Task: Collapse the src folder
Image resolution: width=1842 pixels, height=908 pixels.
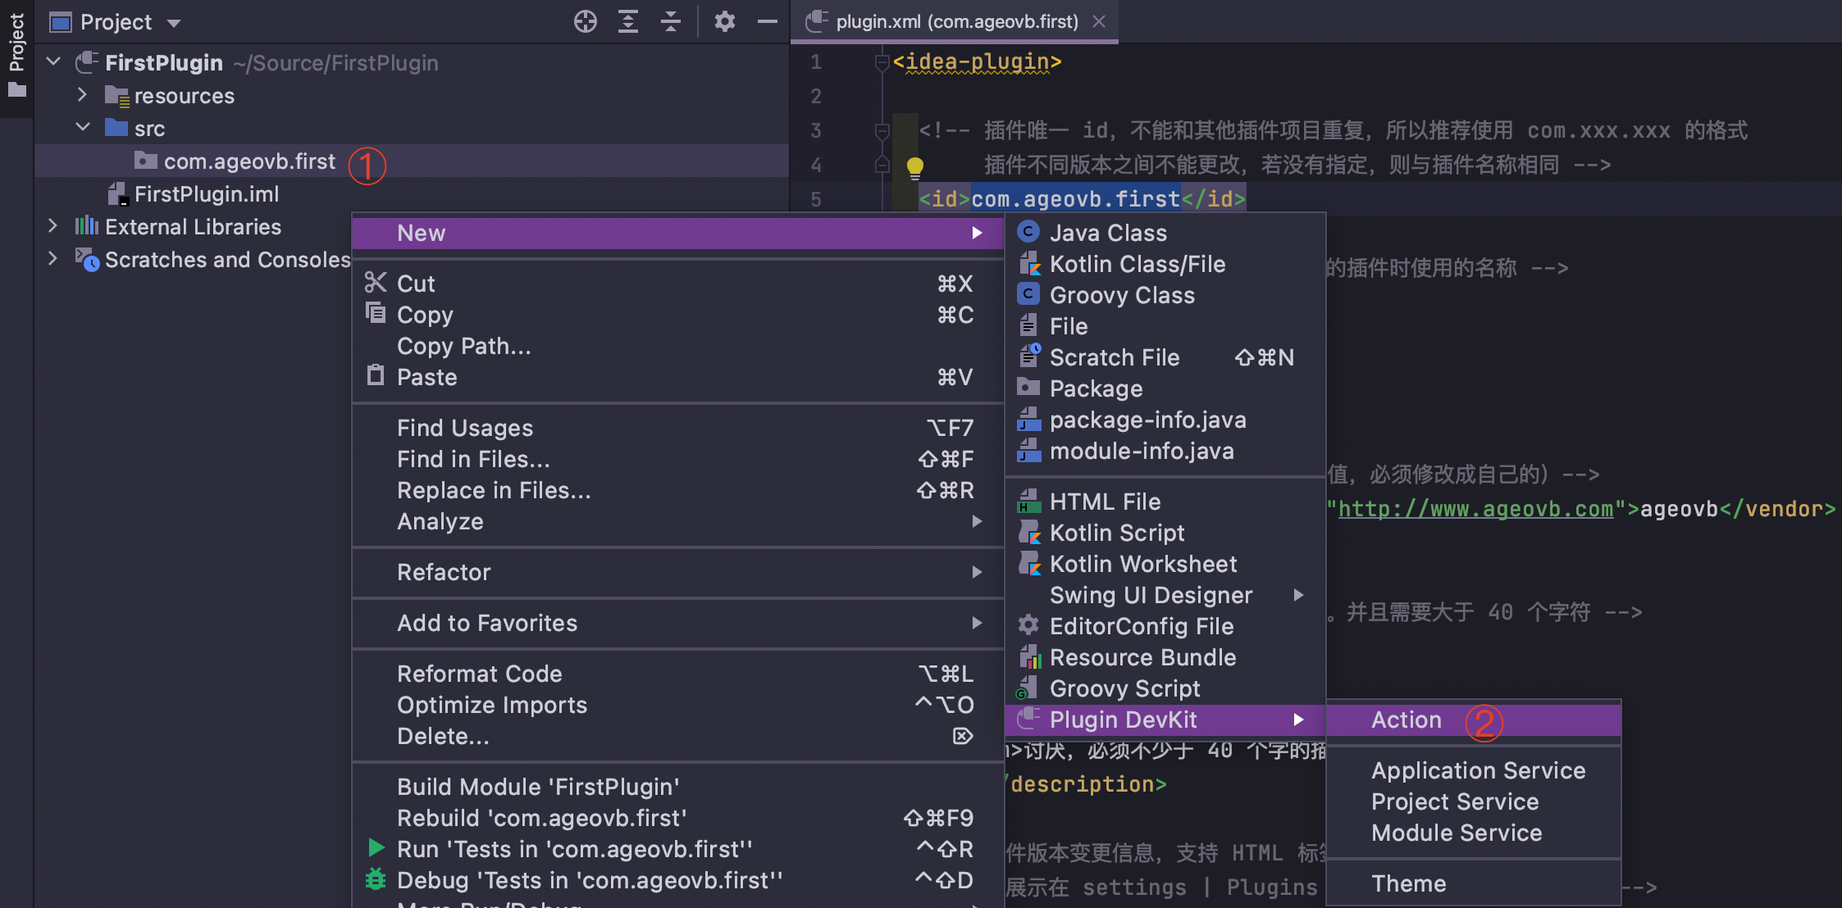Action: click(x=83, y=127)
